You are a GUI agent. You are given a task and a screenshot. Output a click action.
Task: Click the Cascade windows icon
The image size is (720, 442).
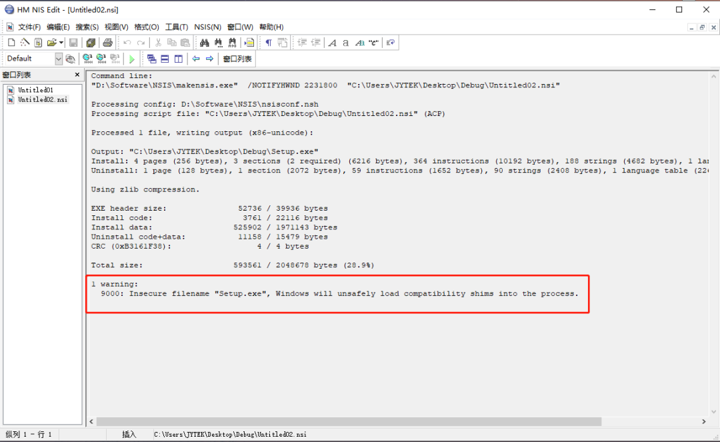click(151, 59)
